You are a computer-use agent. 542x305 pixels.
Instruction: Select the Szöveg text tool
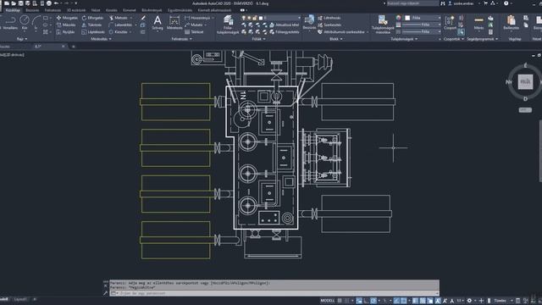(x=158, y=23)
